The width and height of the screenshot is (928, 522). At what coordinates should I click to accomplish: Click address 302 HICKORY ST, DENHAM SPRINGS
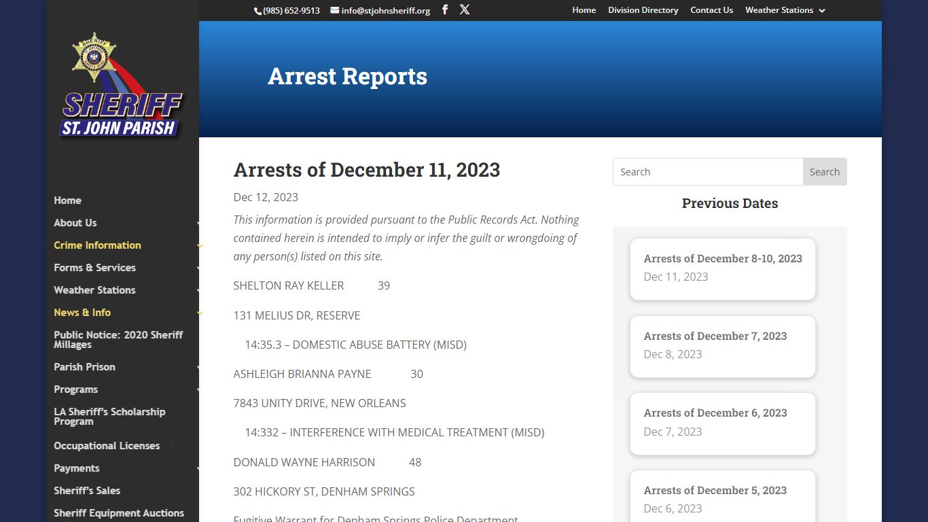(324, 491)
